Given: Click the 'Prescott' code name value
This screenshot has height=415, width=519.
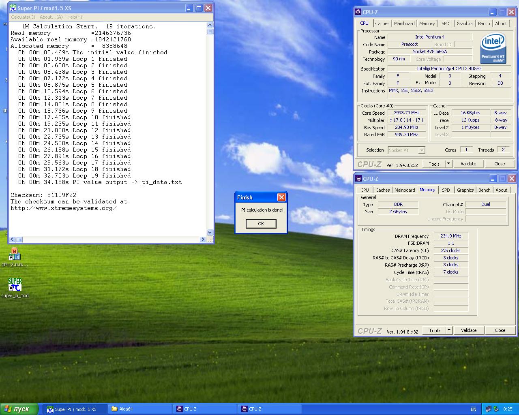Looking at the screenshot, I should coord(410,44).
